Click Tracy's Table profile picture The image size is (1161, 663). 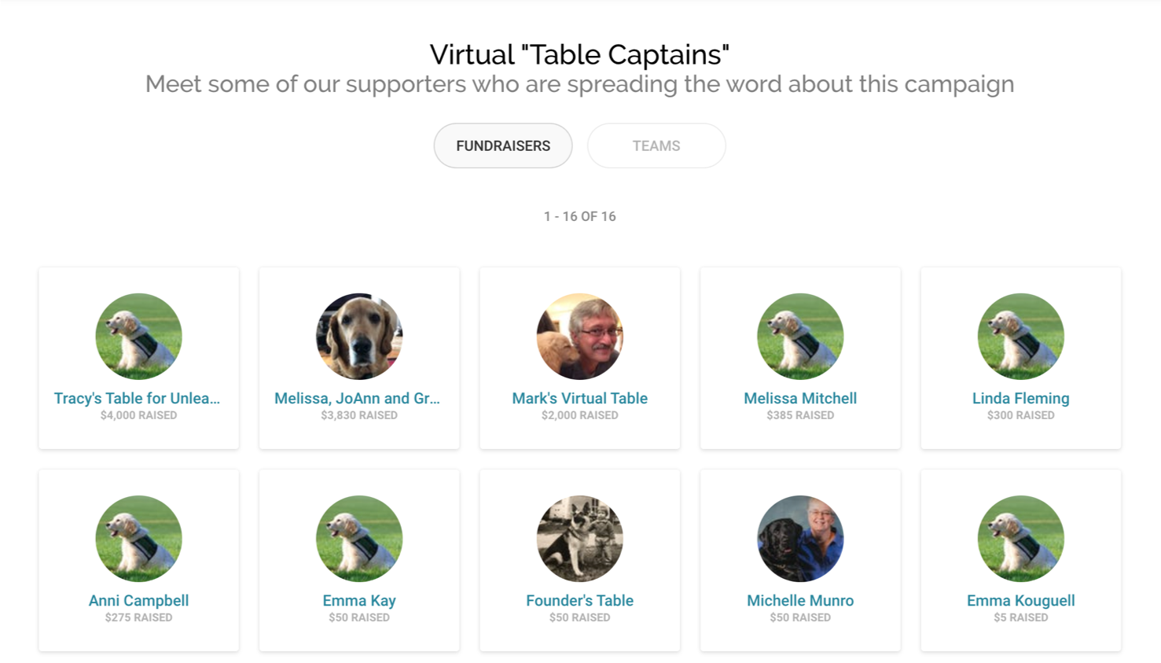[x=138, y=337]
